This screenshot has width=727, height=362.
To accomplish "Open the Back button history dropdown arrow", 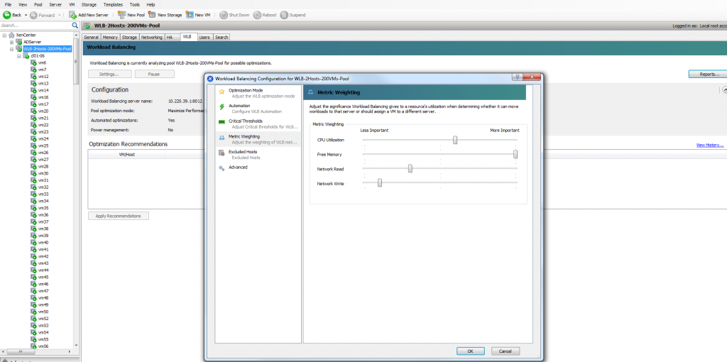I will point(26,15).
